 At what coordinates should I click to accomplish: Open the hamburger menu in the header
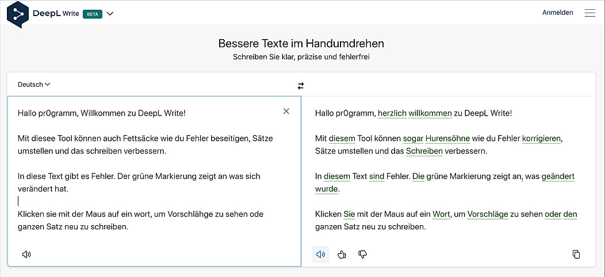point(589,13)
